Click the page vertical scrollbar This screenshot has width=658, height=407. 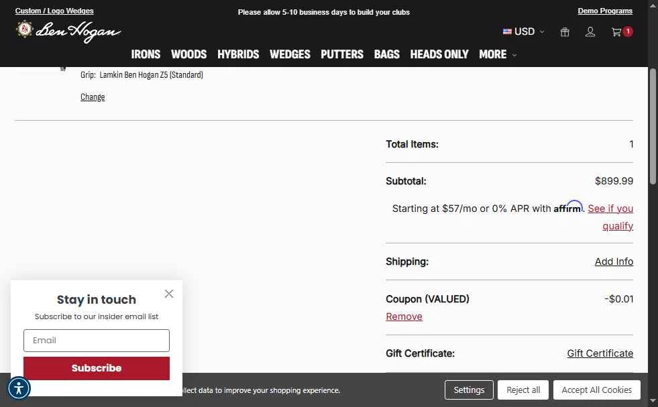coord(653,126)
